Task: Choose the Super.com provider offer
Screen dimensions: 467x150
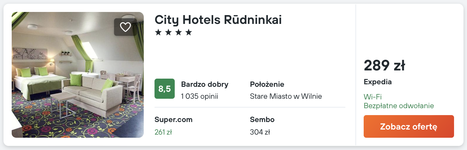Action: (173, 119)
